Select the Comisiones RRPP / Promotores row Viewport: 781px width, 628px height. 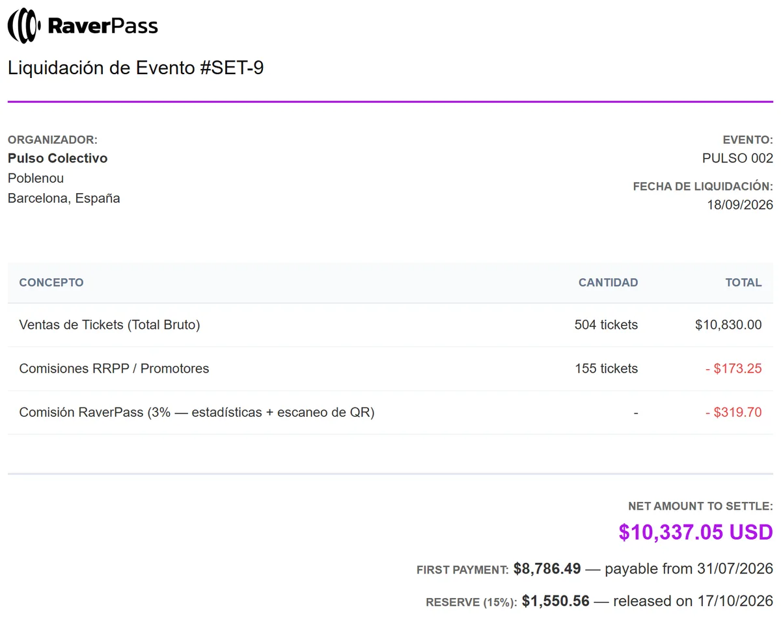coord(390,369)
